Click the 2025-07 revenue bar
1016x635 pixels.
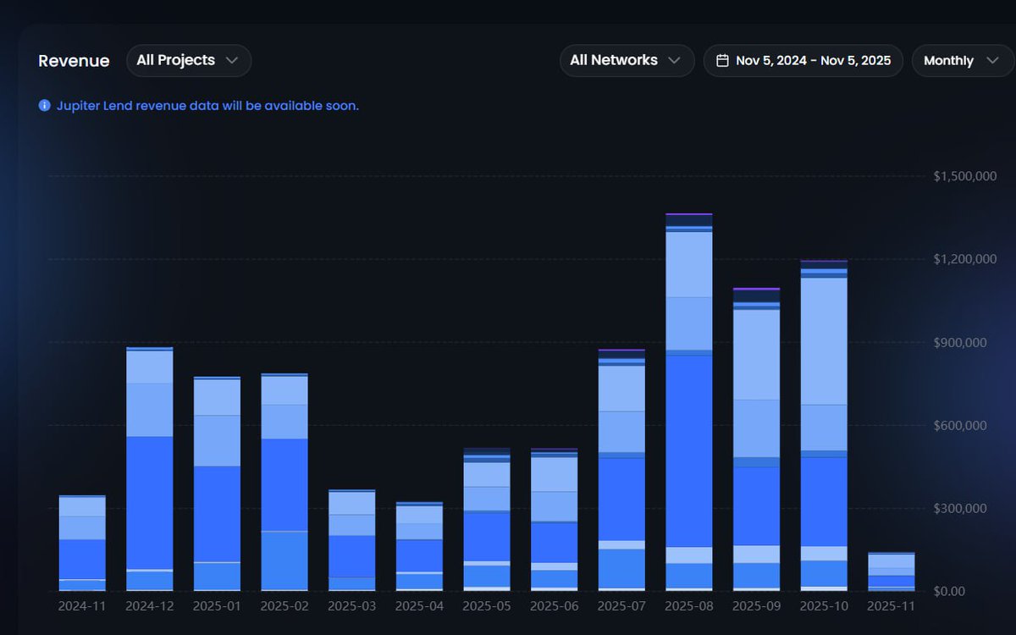click(621, 470)
